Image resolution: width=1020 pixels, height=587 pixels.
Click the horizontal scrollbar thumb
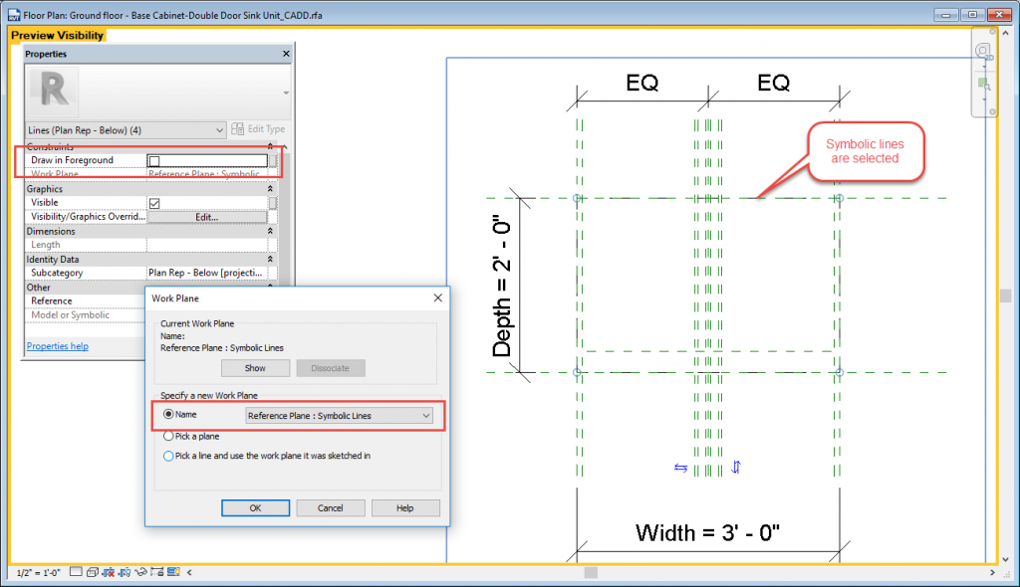(x=591, y=573)
